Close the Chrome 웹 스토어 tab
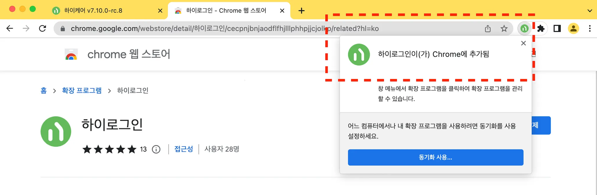597x195 pixels. pos(282,11)
